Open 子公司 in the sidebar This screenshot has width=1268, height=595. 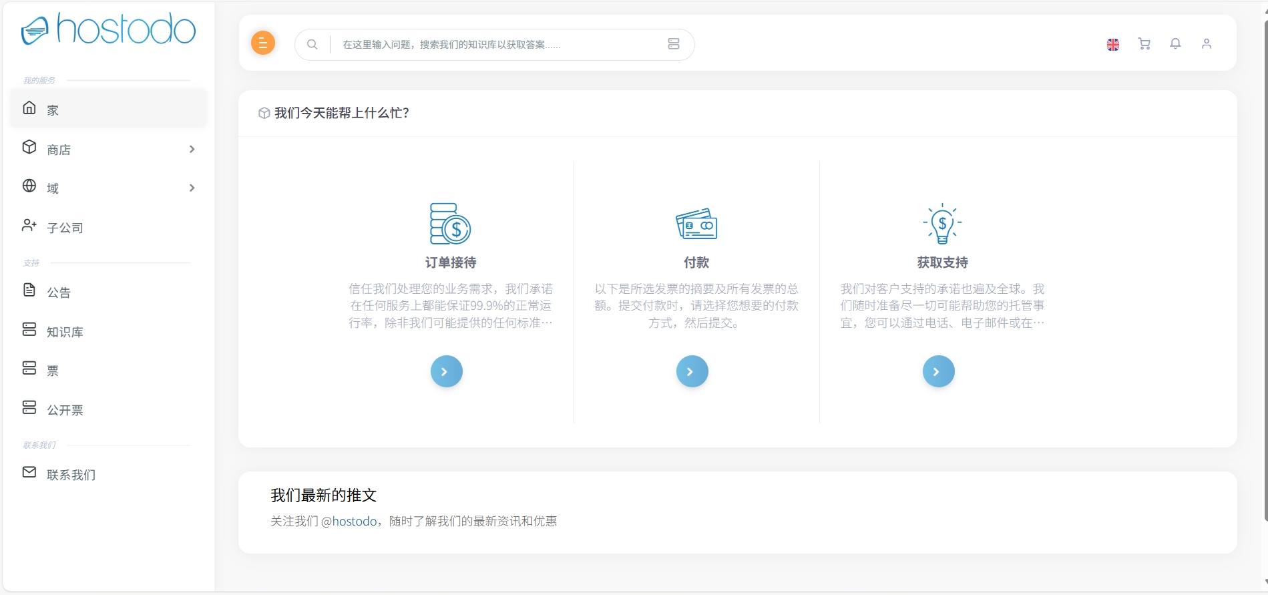[65, 228]
